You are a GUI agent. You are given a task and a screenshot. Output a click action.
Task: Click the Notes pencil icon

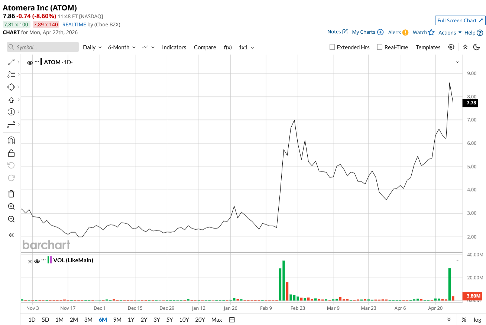tap(345, 32)
